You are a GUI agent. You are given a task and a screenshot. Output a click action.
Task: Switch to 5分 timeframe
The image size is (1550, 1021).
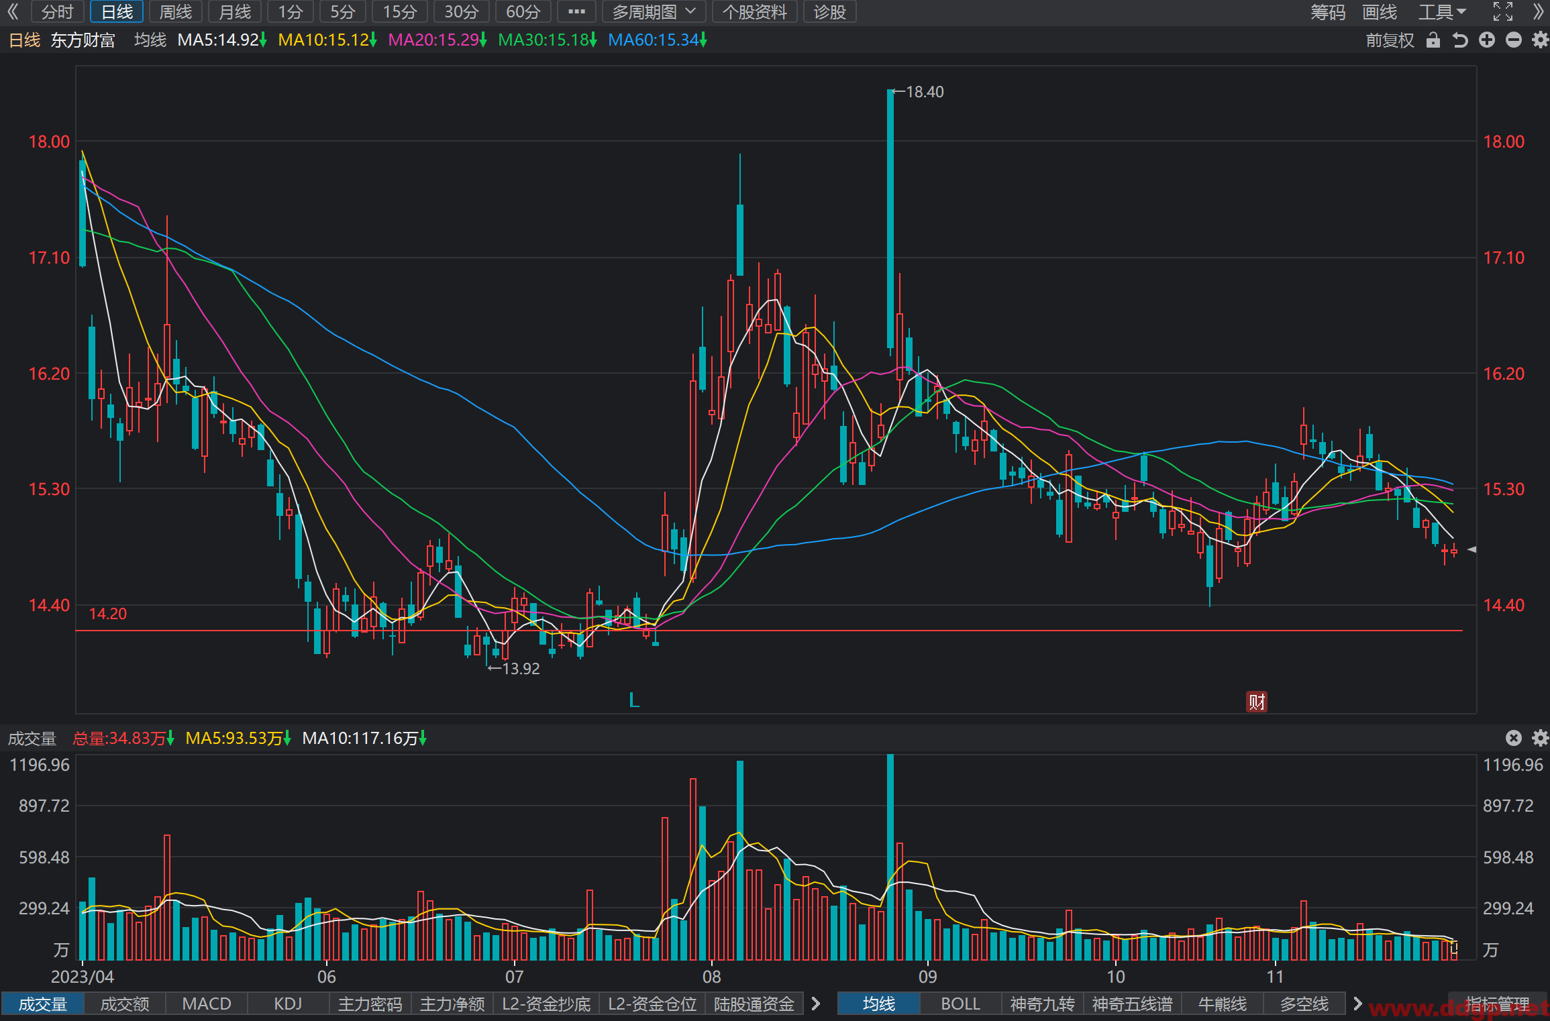tap(342, 11)
